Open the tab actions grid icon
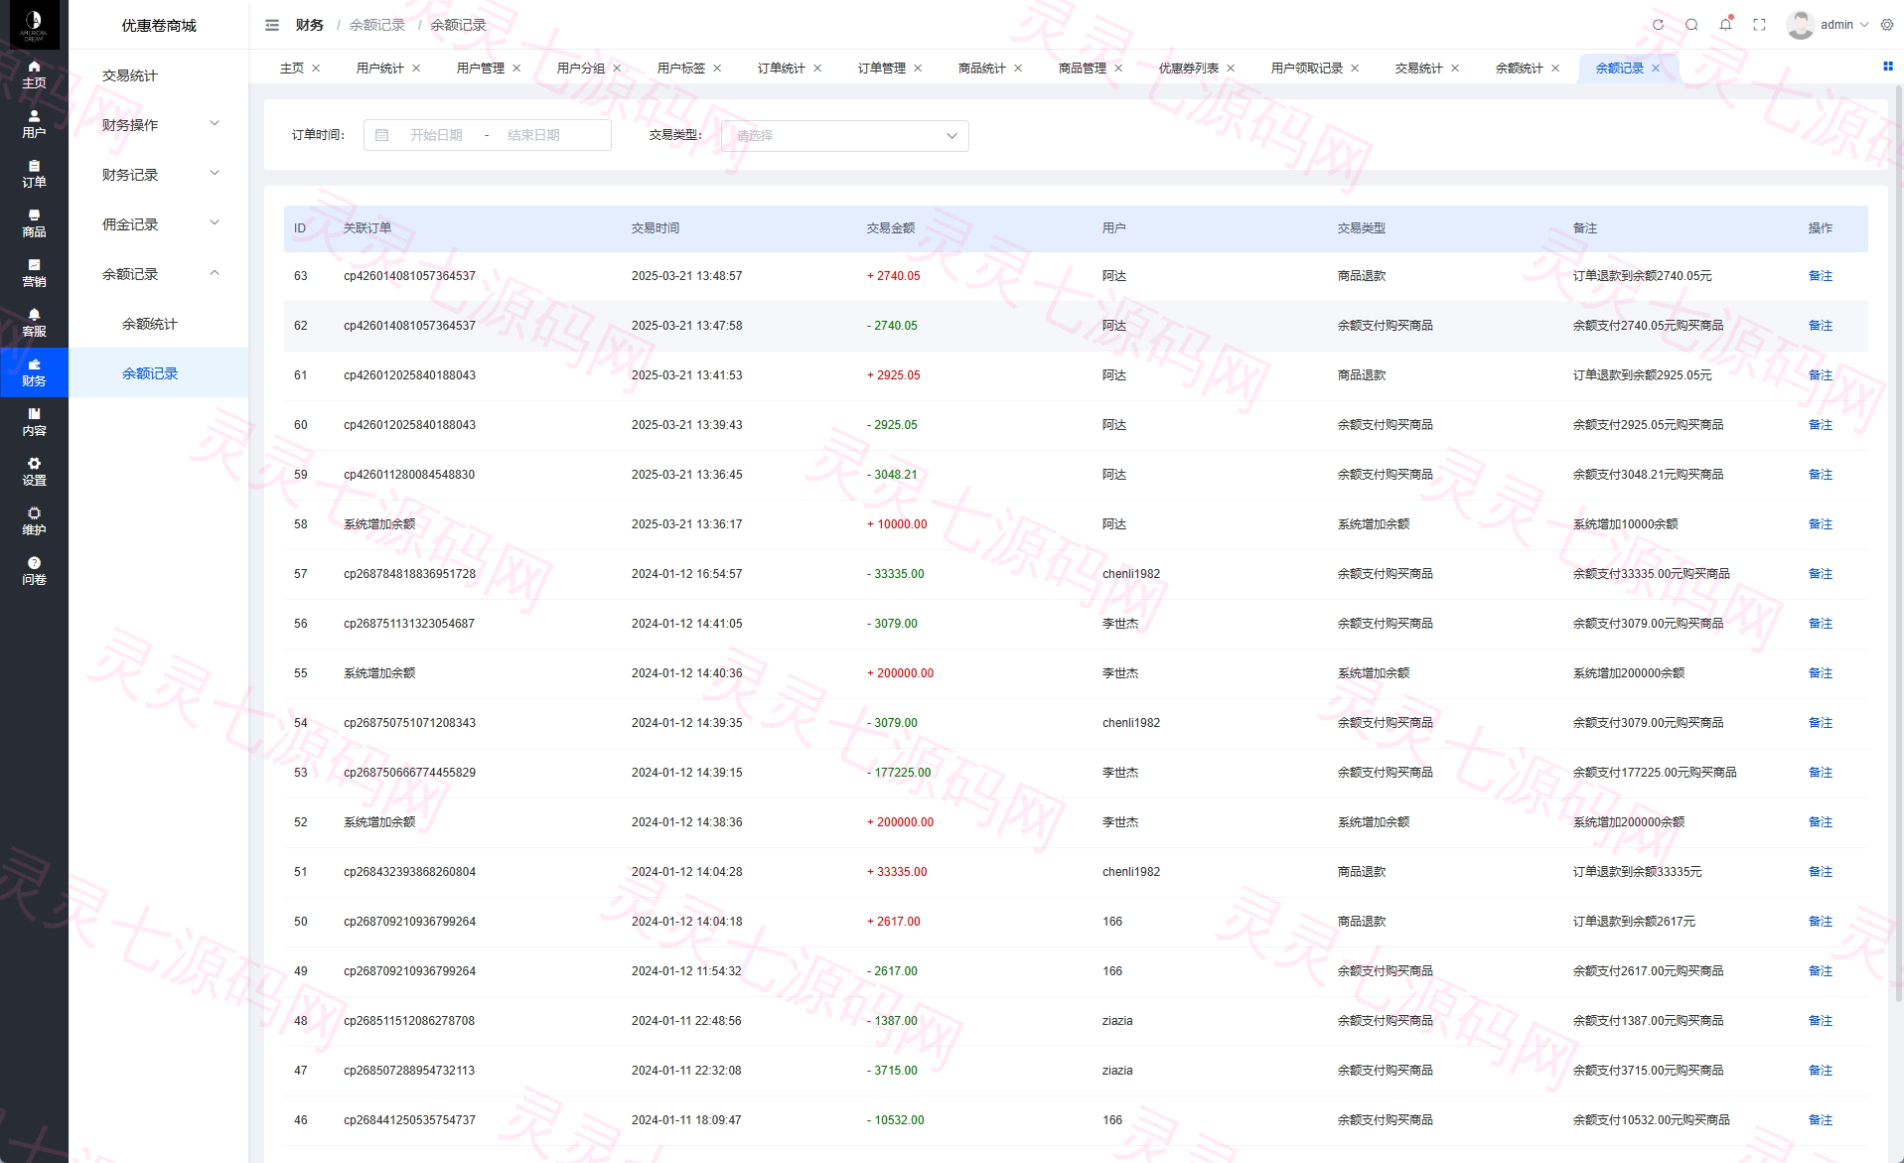 (1888, 66)
